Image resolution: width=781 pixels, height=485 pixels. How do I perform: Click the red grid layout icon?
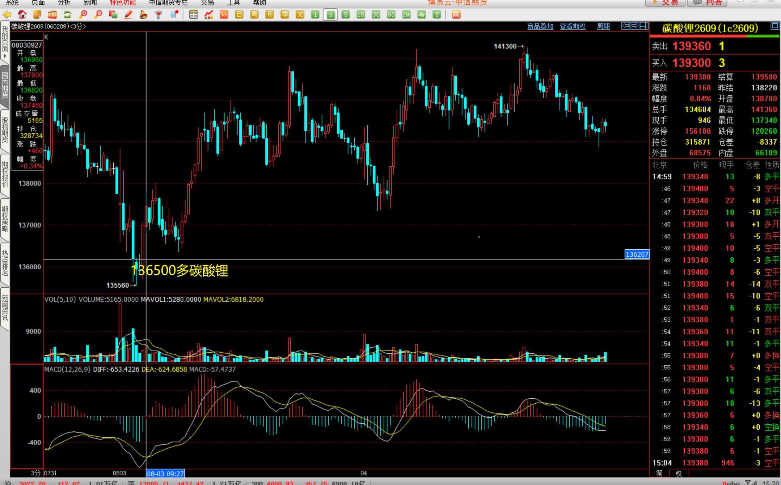pyautogui.click(x=456, y=14)
